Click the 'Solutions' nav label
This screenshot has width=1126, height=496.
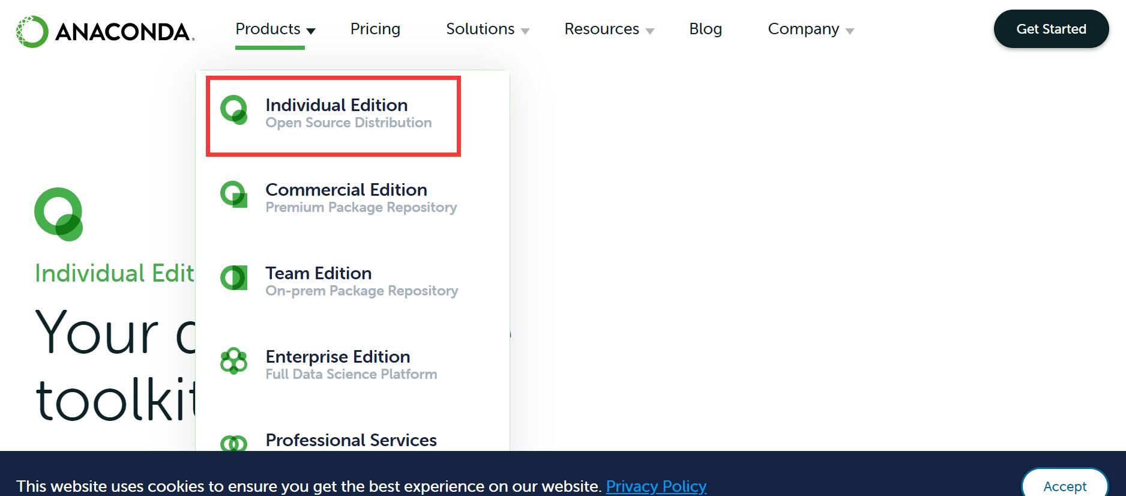pyautogui.click(x=480, y=29)
